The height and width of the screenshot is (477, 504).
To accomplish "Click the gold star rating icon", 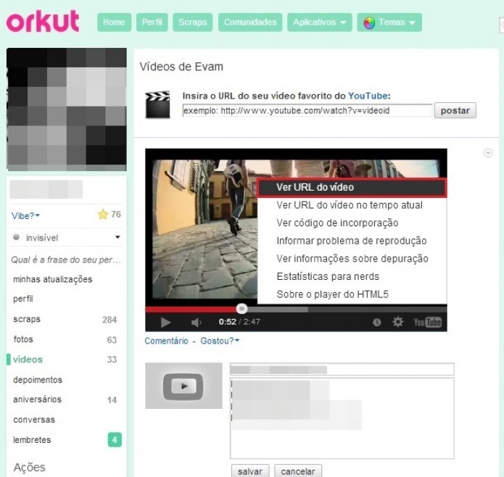I will click(x=103, y=215).
